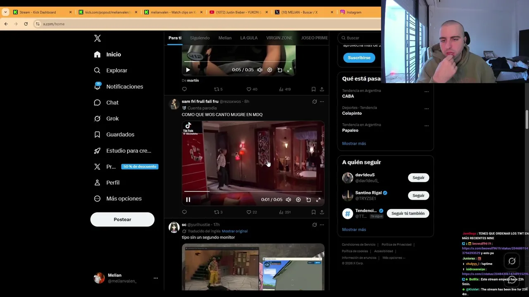This screenshot has height=297, width=529.
Task: Open Más opciones in the sidebar
Action: [x=117, y=198]
